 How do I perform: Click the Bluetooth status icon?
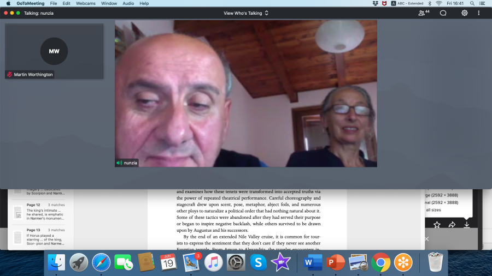430,3
